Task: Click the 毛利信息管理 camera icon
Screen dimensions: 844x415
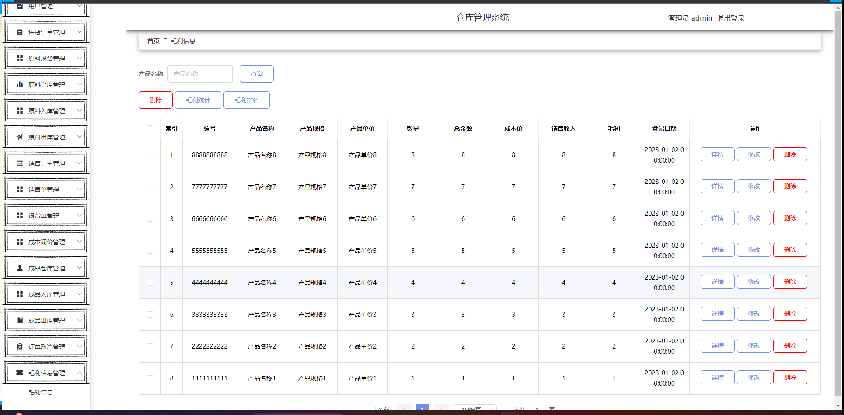Action: 20,373
